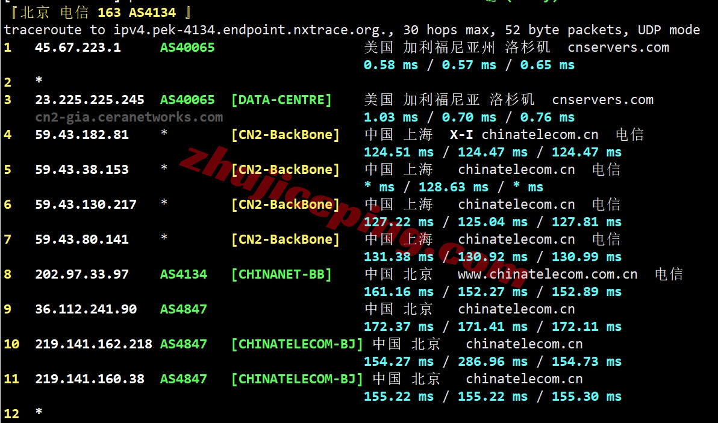The width and height of the screenshot is (718, 423).
Task: Click AS4134 on the hop 8 row
Action: coord(184,274)
